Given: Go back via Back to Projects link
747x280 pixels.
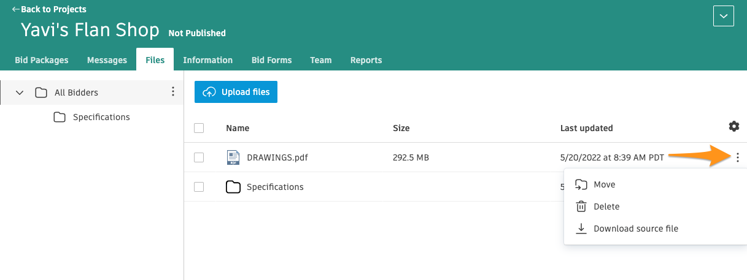Looking at the screenshot, I should 49,9.
